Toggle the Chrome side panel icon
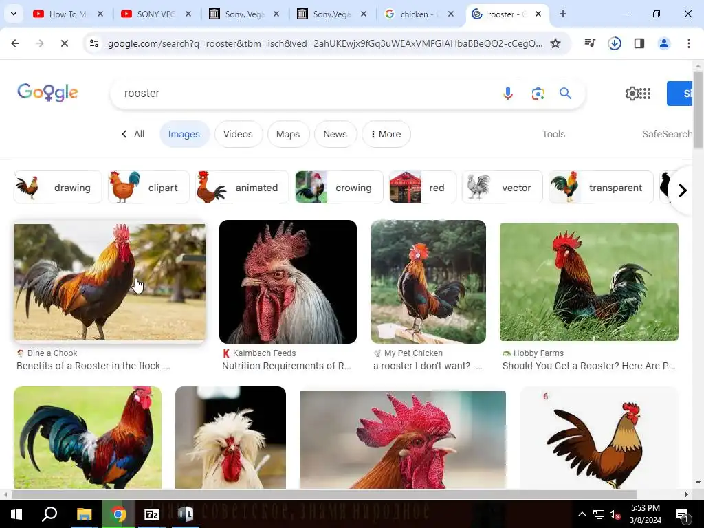Viewport: 704px width, 528px height. (x=639, y=43)
